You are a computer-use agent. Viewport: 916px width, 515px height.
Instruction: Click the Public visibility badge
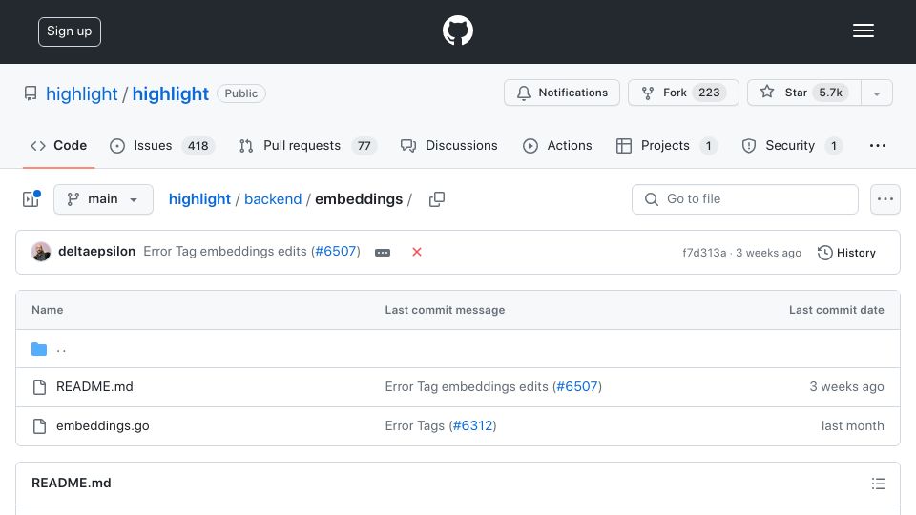(240, 93)
